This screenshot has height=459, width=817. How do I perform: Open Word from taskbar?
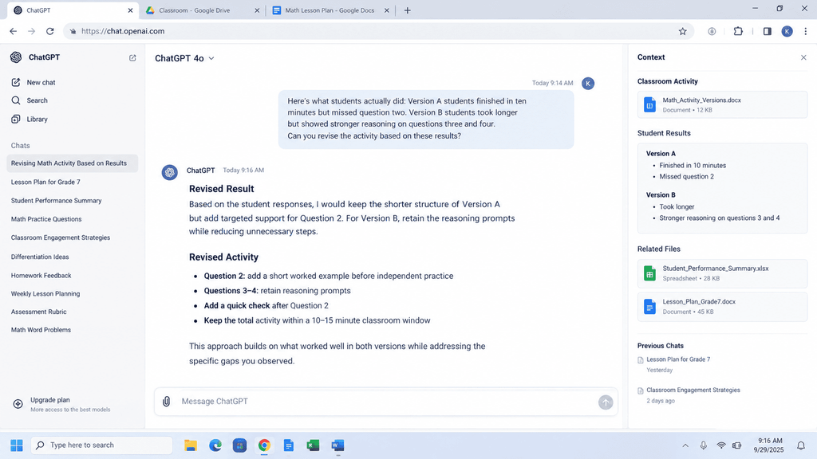(x=337, y=445)
